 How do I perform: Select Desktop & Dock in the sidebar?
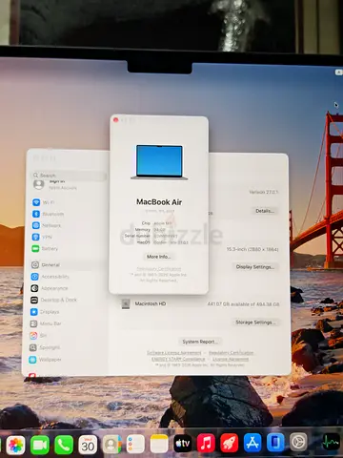click(53, 300)
